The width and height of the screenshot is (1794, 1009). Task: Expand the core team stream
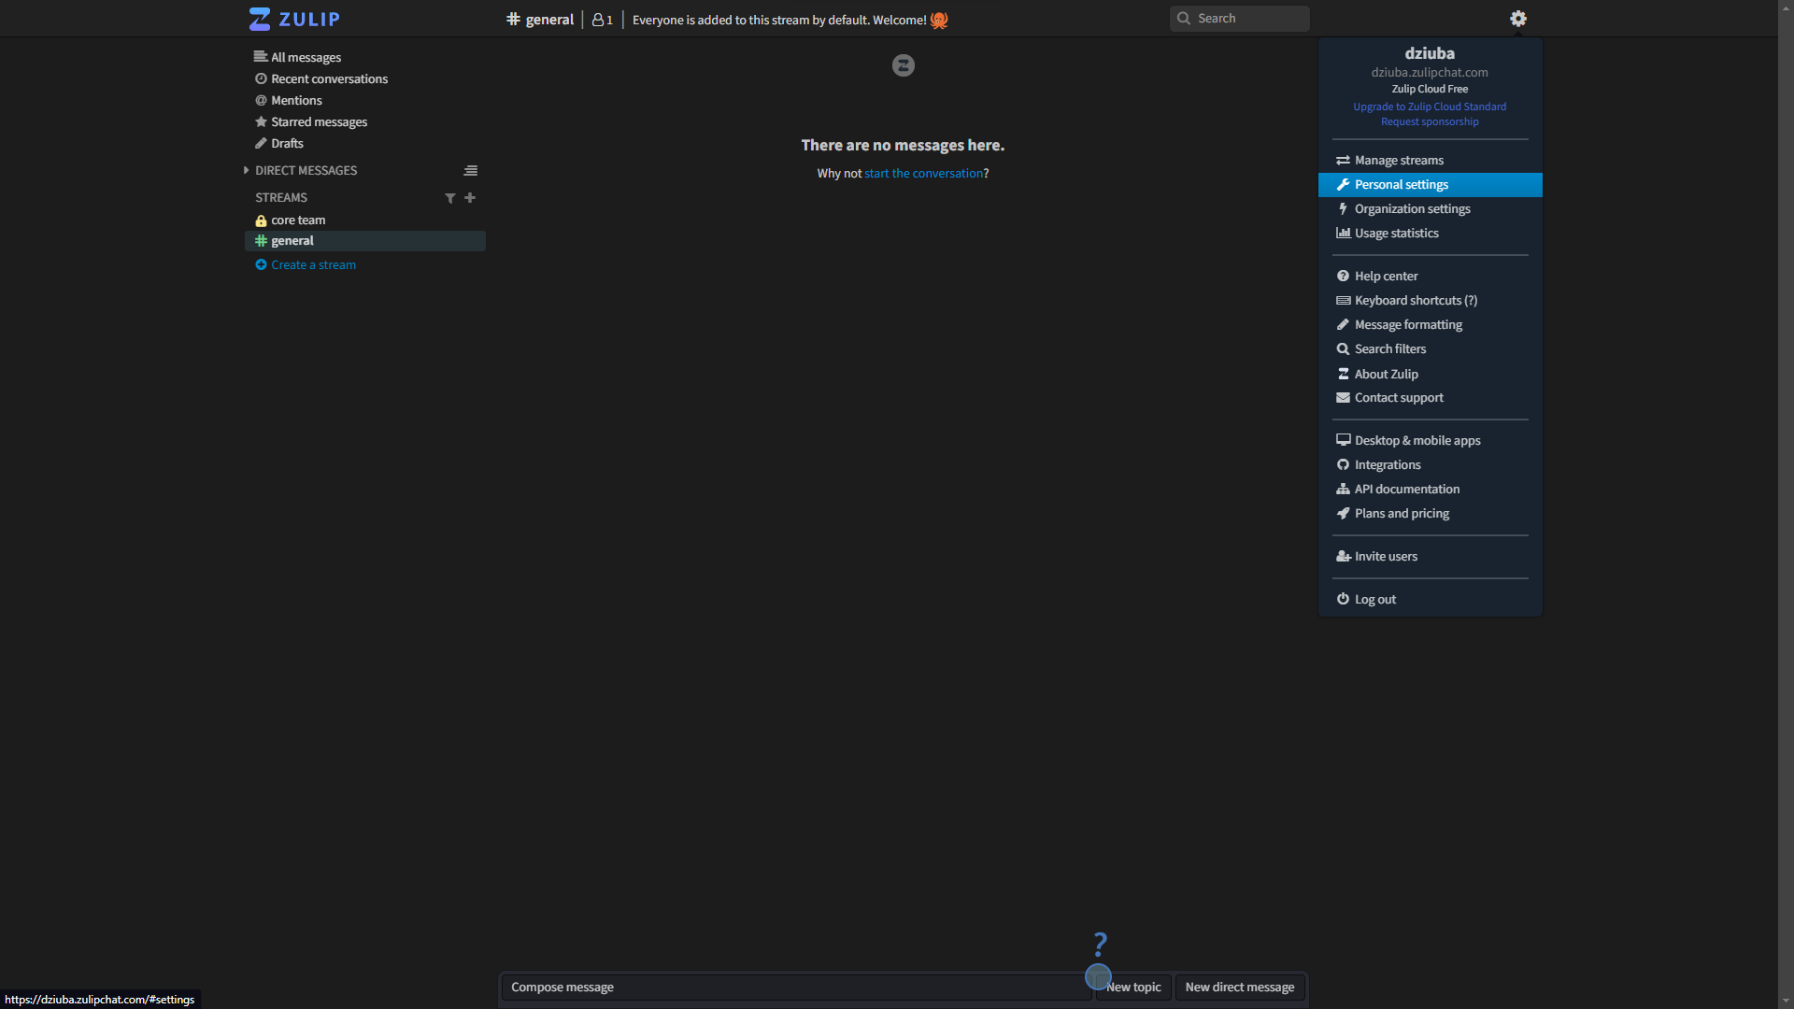click(297, 220)
